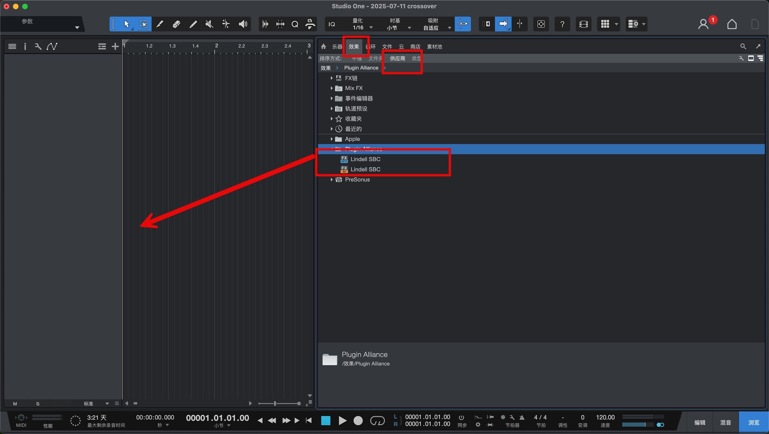The height and width of the screenshot is (434, 769).
Task: Click Plugin Alliance breadcrumb
Action: coord(361,68)
